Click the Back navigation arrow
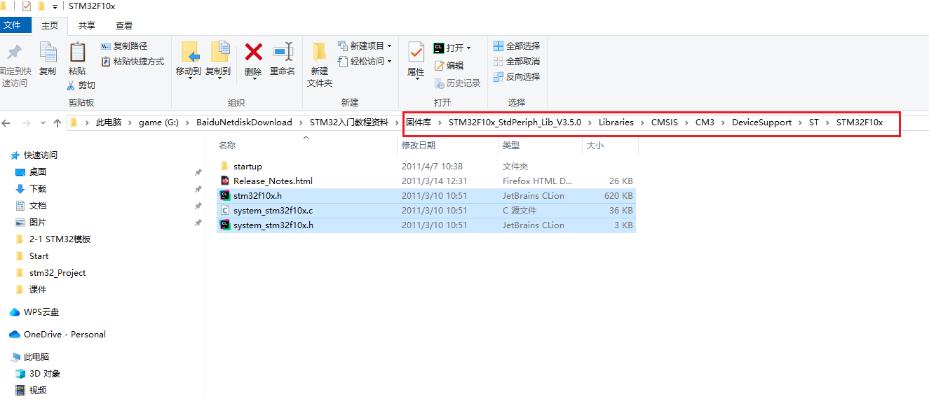929x399 pixels. (6, 122)
